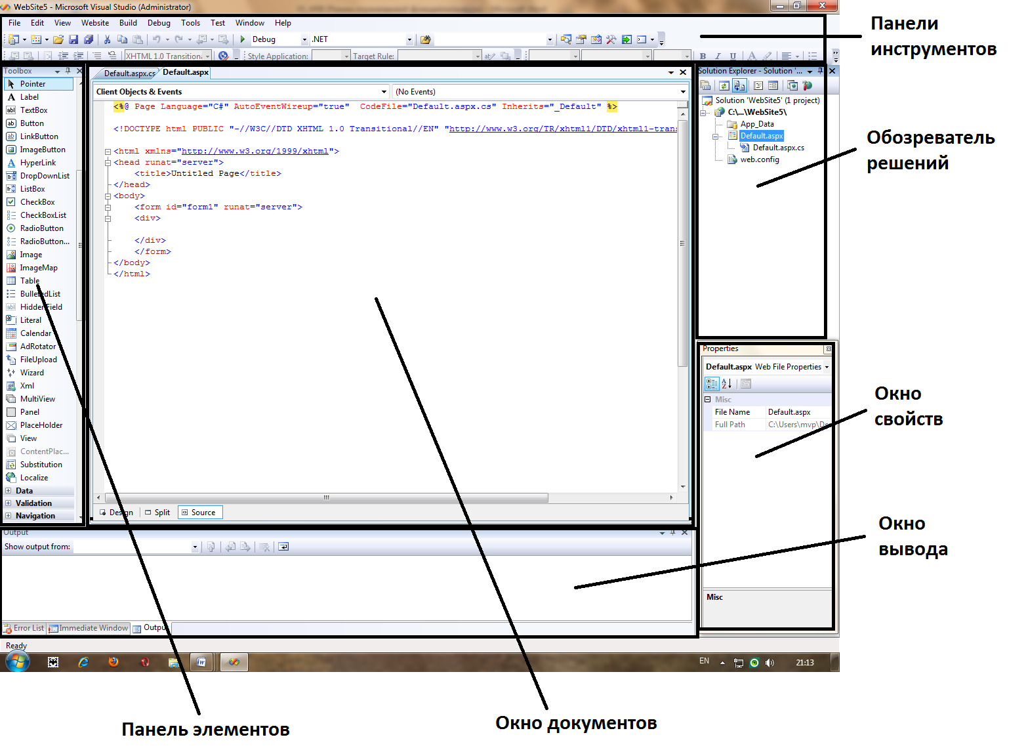Open the Tools menu

click(x=190, y=23)
